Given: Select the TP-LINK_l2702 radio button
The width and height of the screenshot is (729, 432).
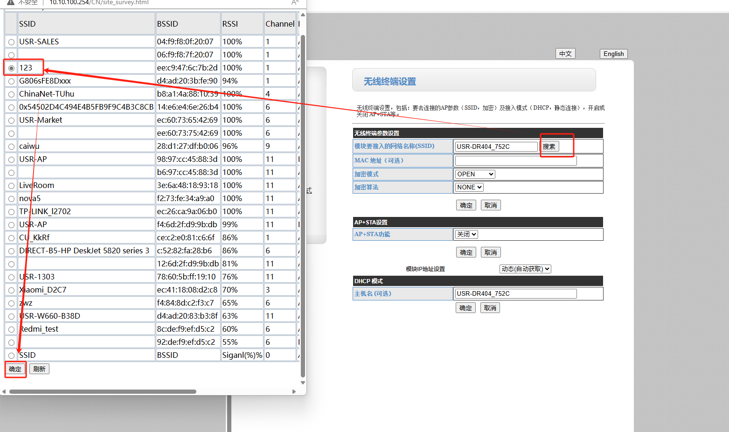Looking at the screenshot, I should [12, 212].
